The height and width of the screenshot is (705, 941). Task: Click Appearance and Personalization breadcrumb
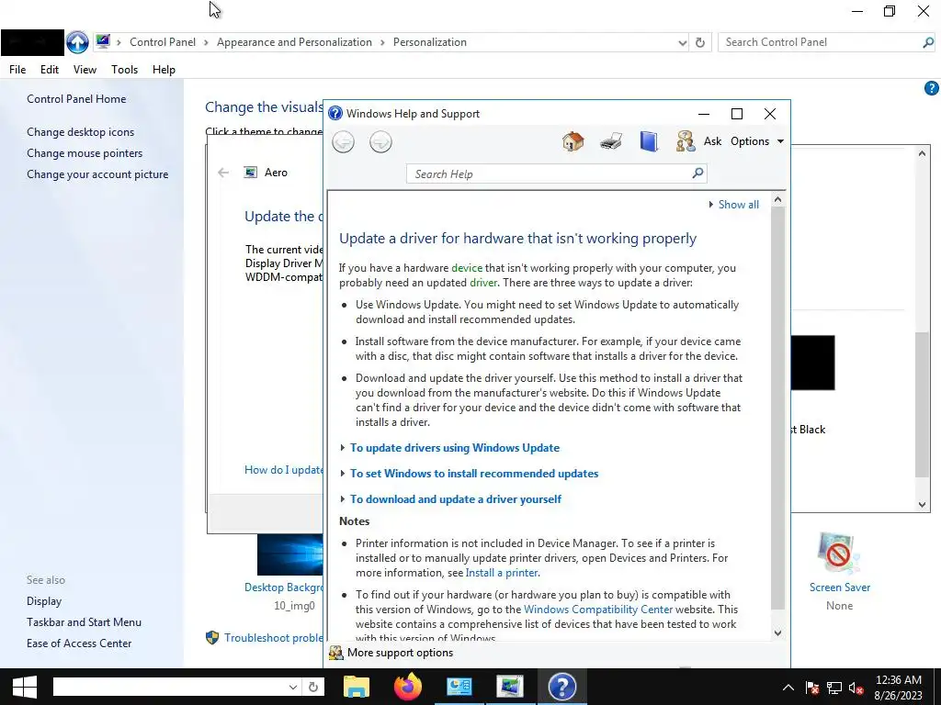coord(294,42)
